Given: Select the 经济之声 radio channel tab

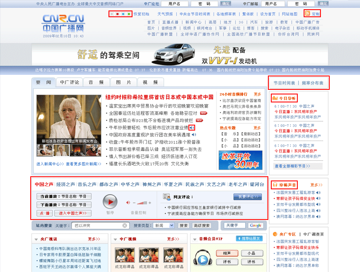Looking at the screenshot, I should tap(66, 184).
